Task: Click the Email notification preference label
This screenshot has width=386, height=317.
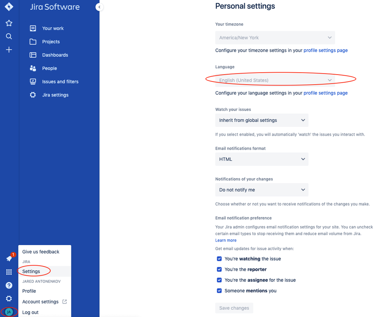Action: (x=243, y=218)
